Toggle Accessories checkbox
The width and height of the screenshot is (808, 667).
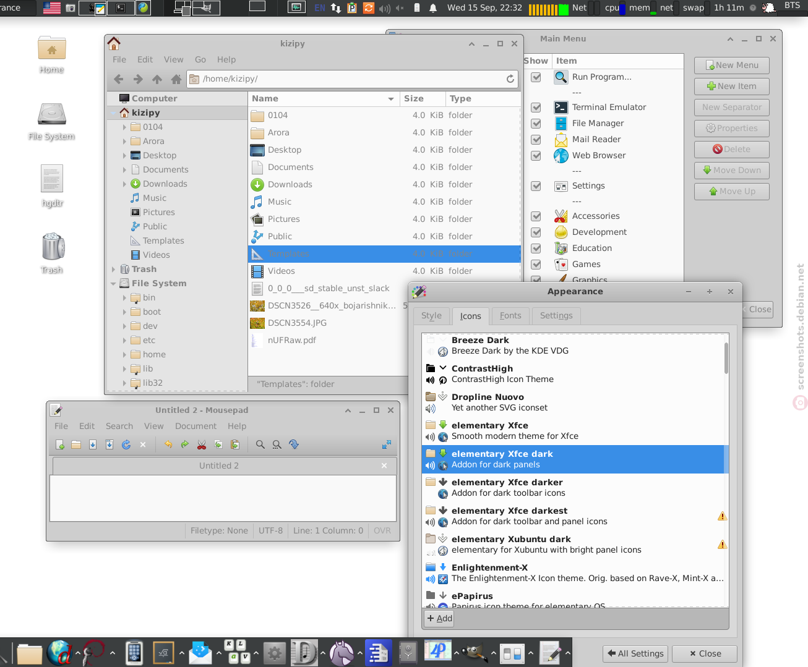(x=536, y=216)
